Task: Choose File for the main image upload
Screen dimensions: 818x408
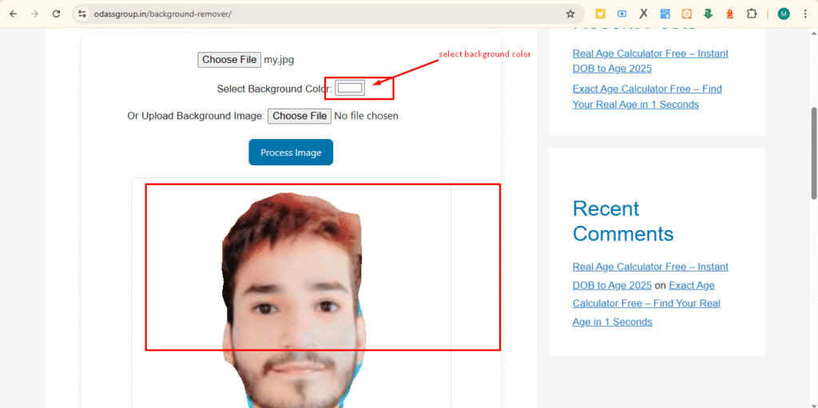Action: pyautogui.click(x=229, y=60)
